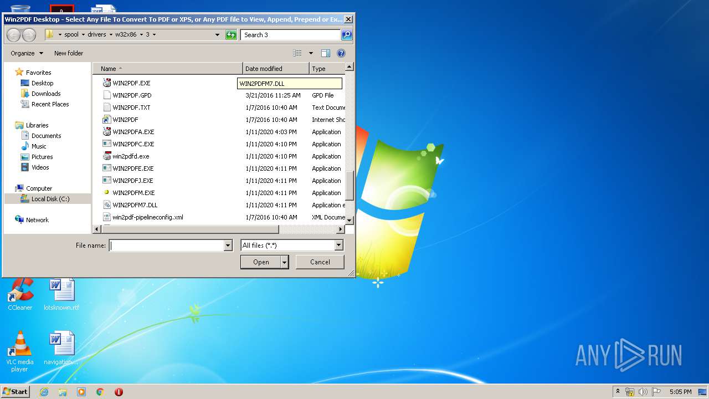Click the Forward navigation arrow
The width and height of the screenshot is (709, 399).
coord(28,35)
